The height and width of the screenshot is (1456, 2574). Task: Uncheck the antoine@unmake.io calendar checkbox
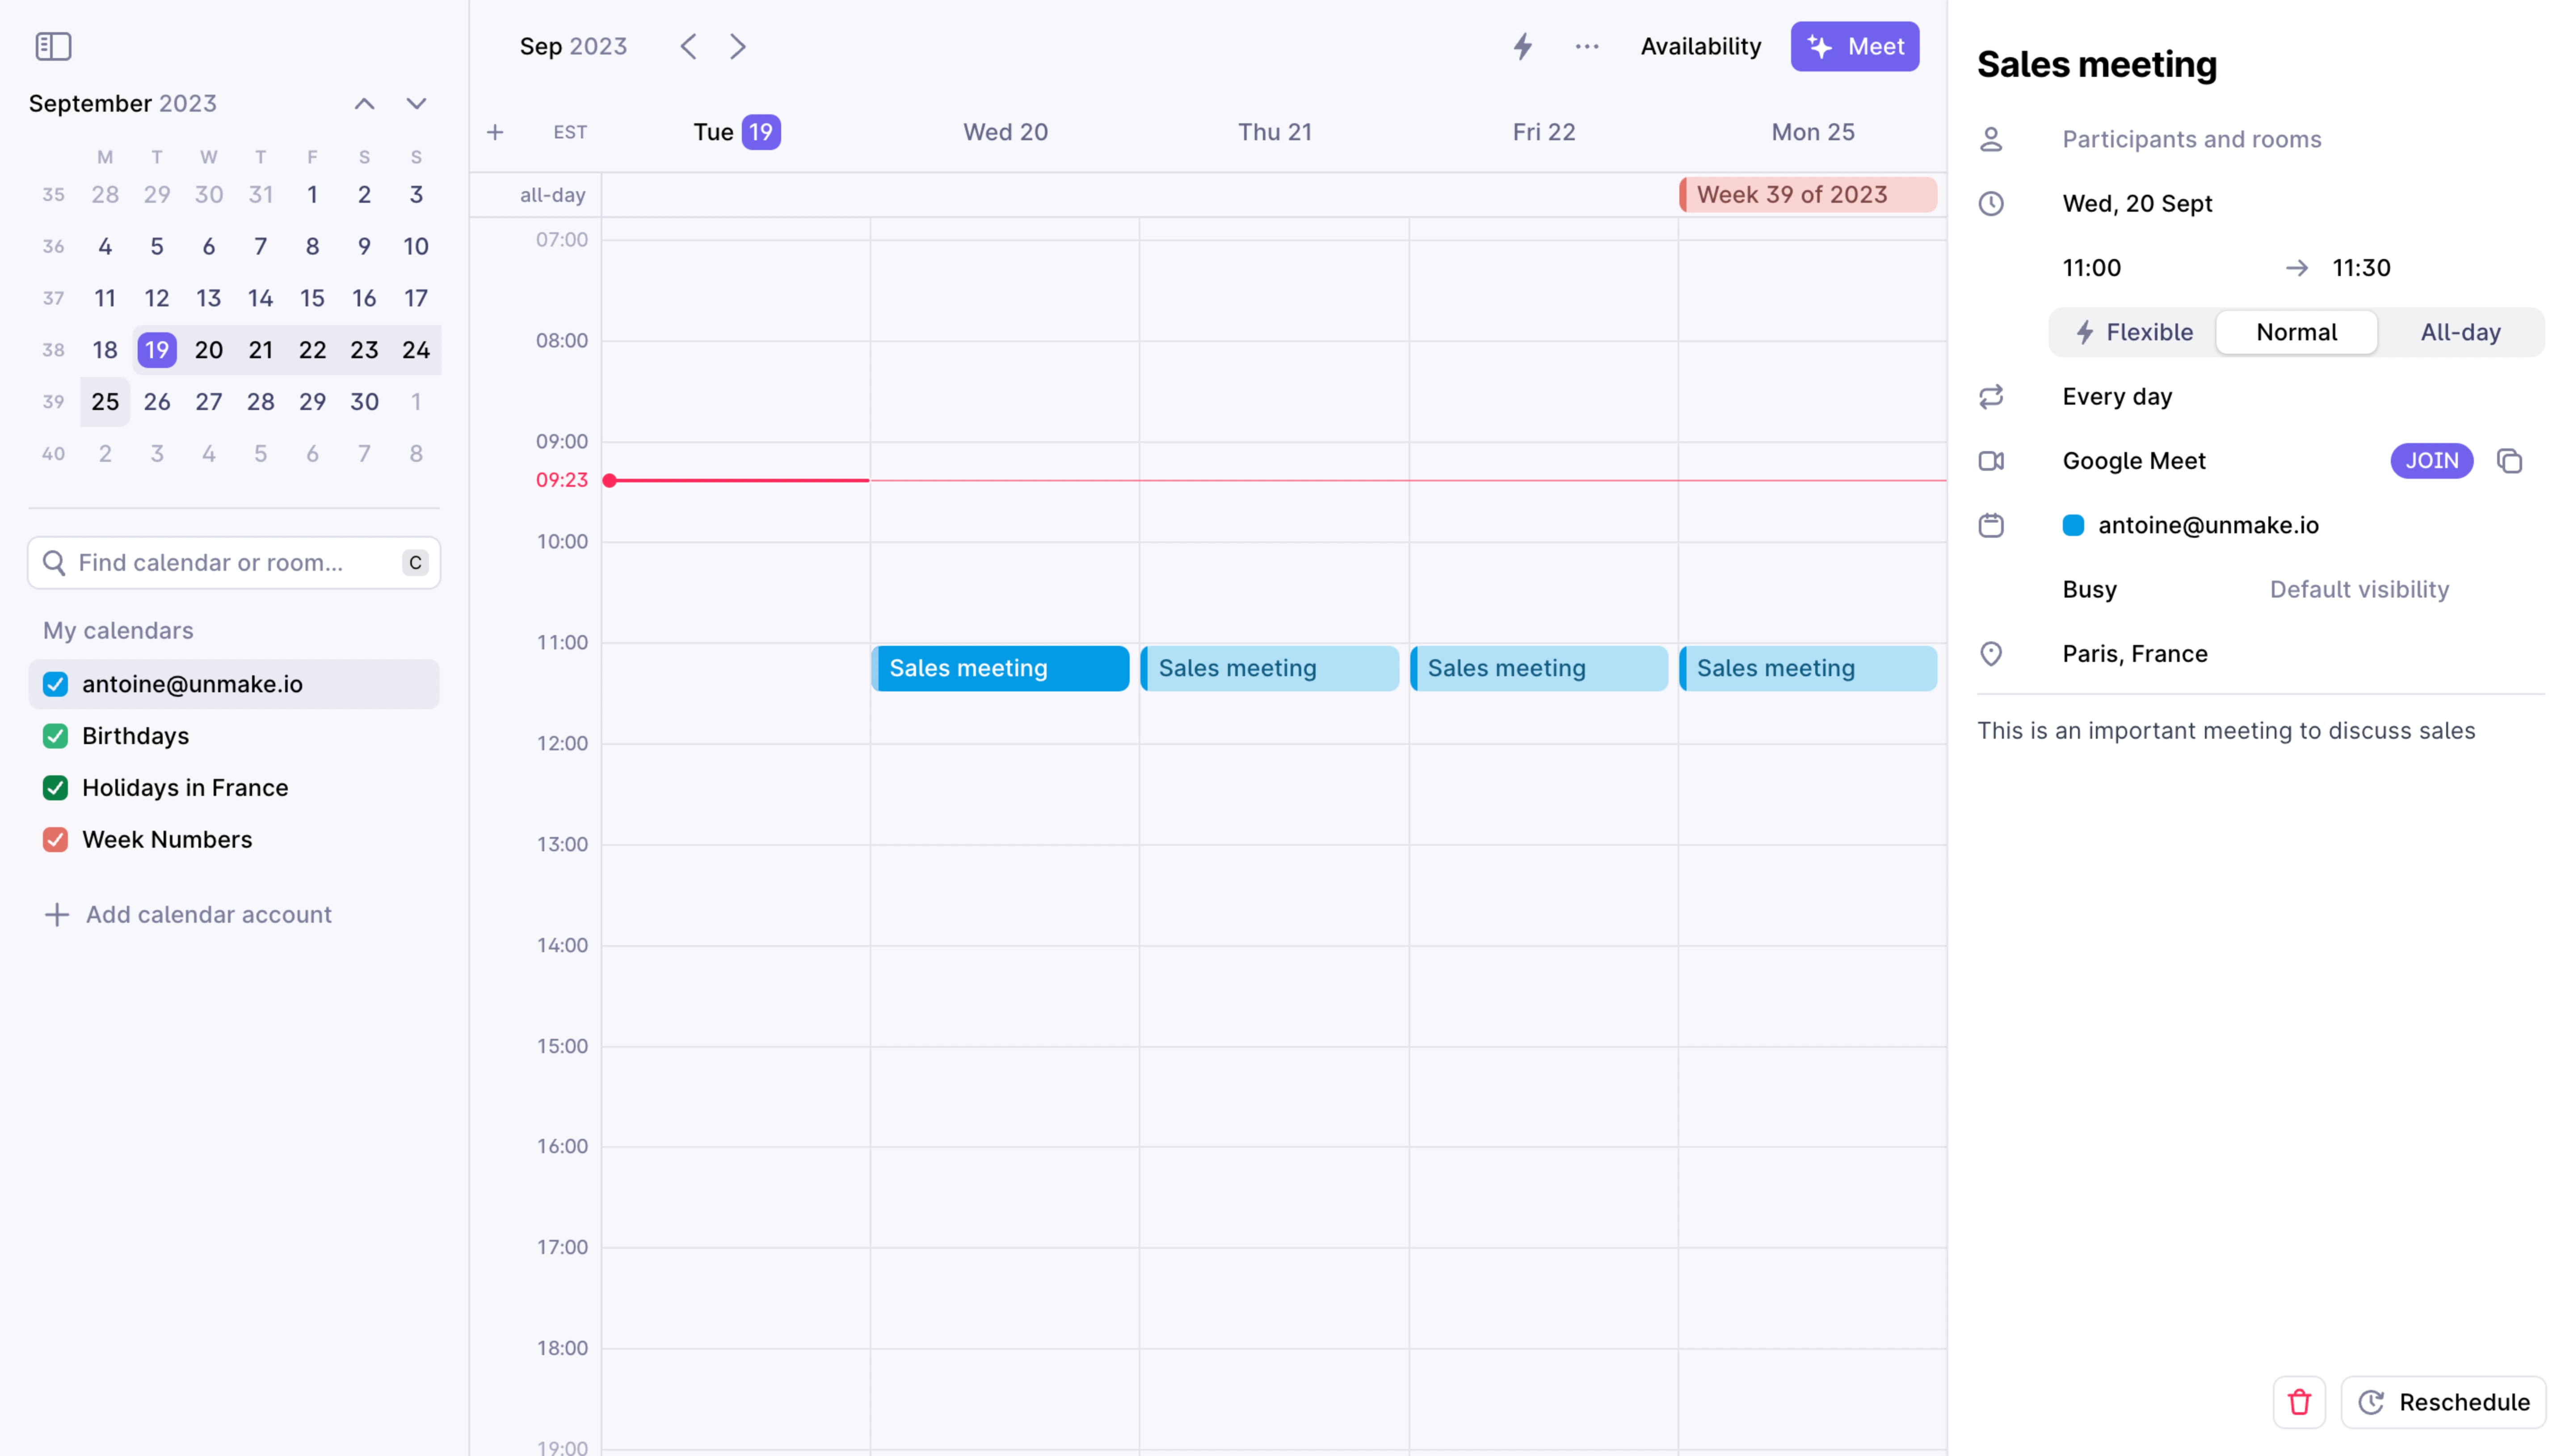[x=55, y=684]
